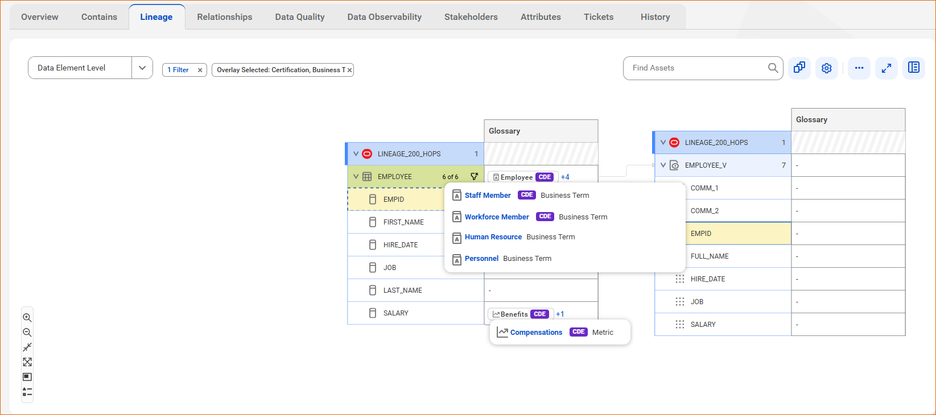Collapse right LINEAGE_200_HOPS node
Viewport: 936px width, 415px height.
663,142
